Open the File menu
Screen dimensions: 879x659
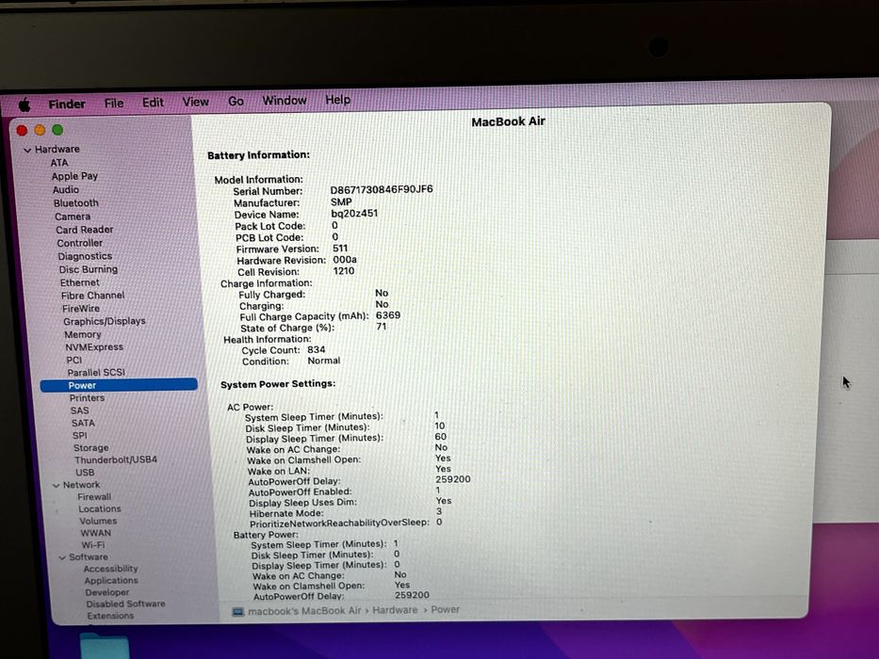click(x=114, y=104)
